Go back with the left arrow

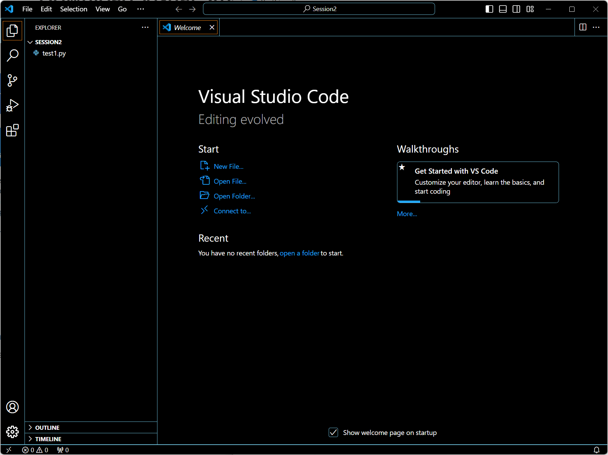tap(178, 9)
